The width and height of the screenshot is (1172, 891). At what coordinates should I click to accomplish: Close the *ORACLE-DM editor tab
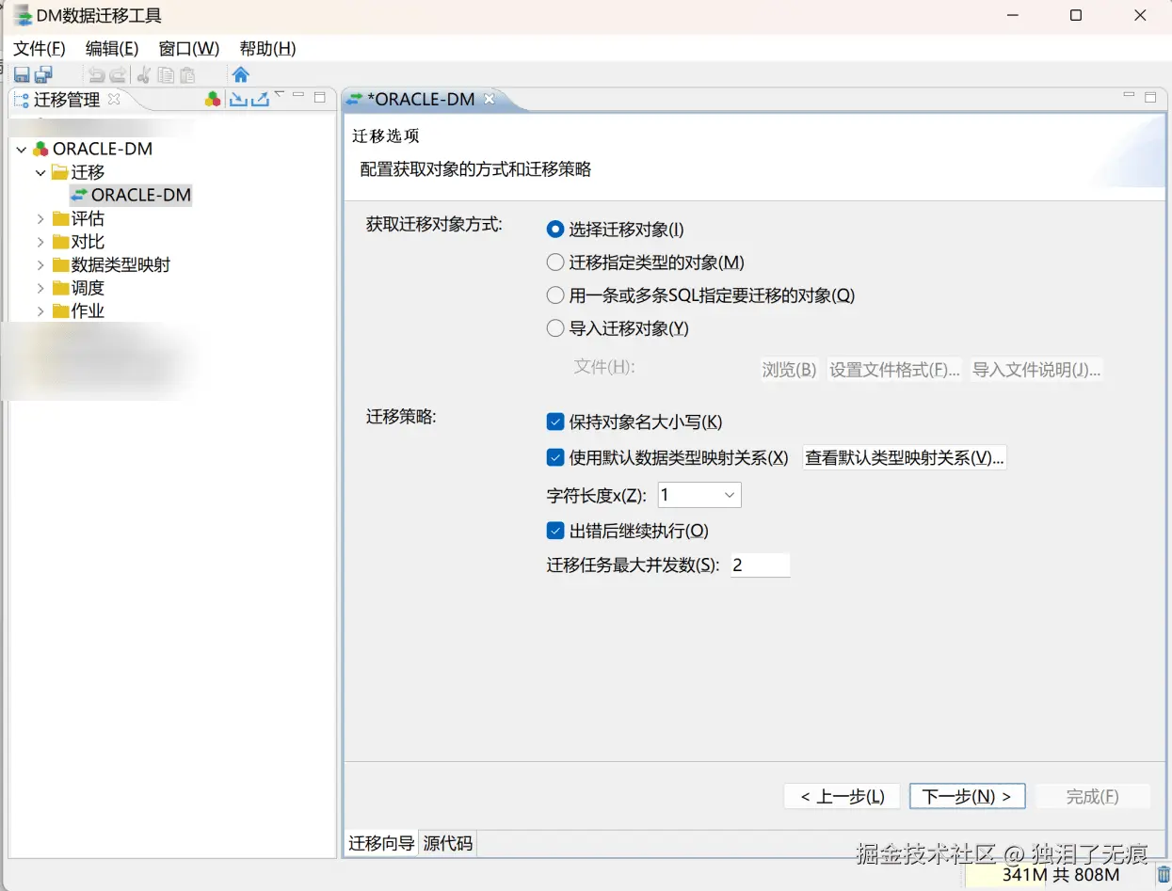[490, 99]
